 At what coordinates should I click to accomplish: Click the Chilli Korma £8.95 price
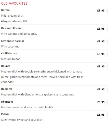pyautogui.click(x=101, y=54)
